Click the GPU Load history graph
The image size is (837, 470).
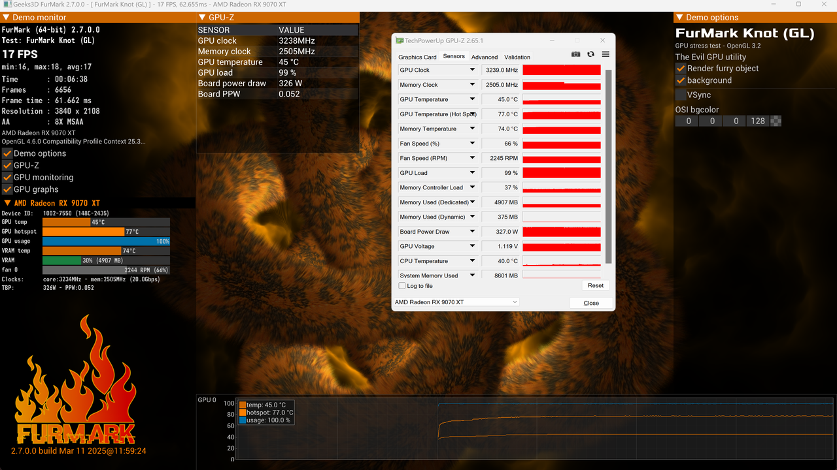pyautogui.click(x=562, y=173)
